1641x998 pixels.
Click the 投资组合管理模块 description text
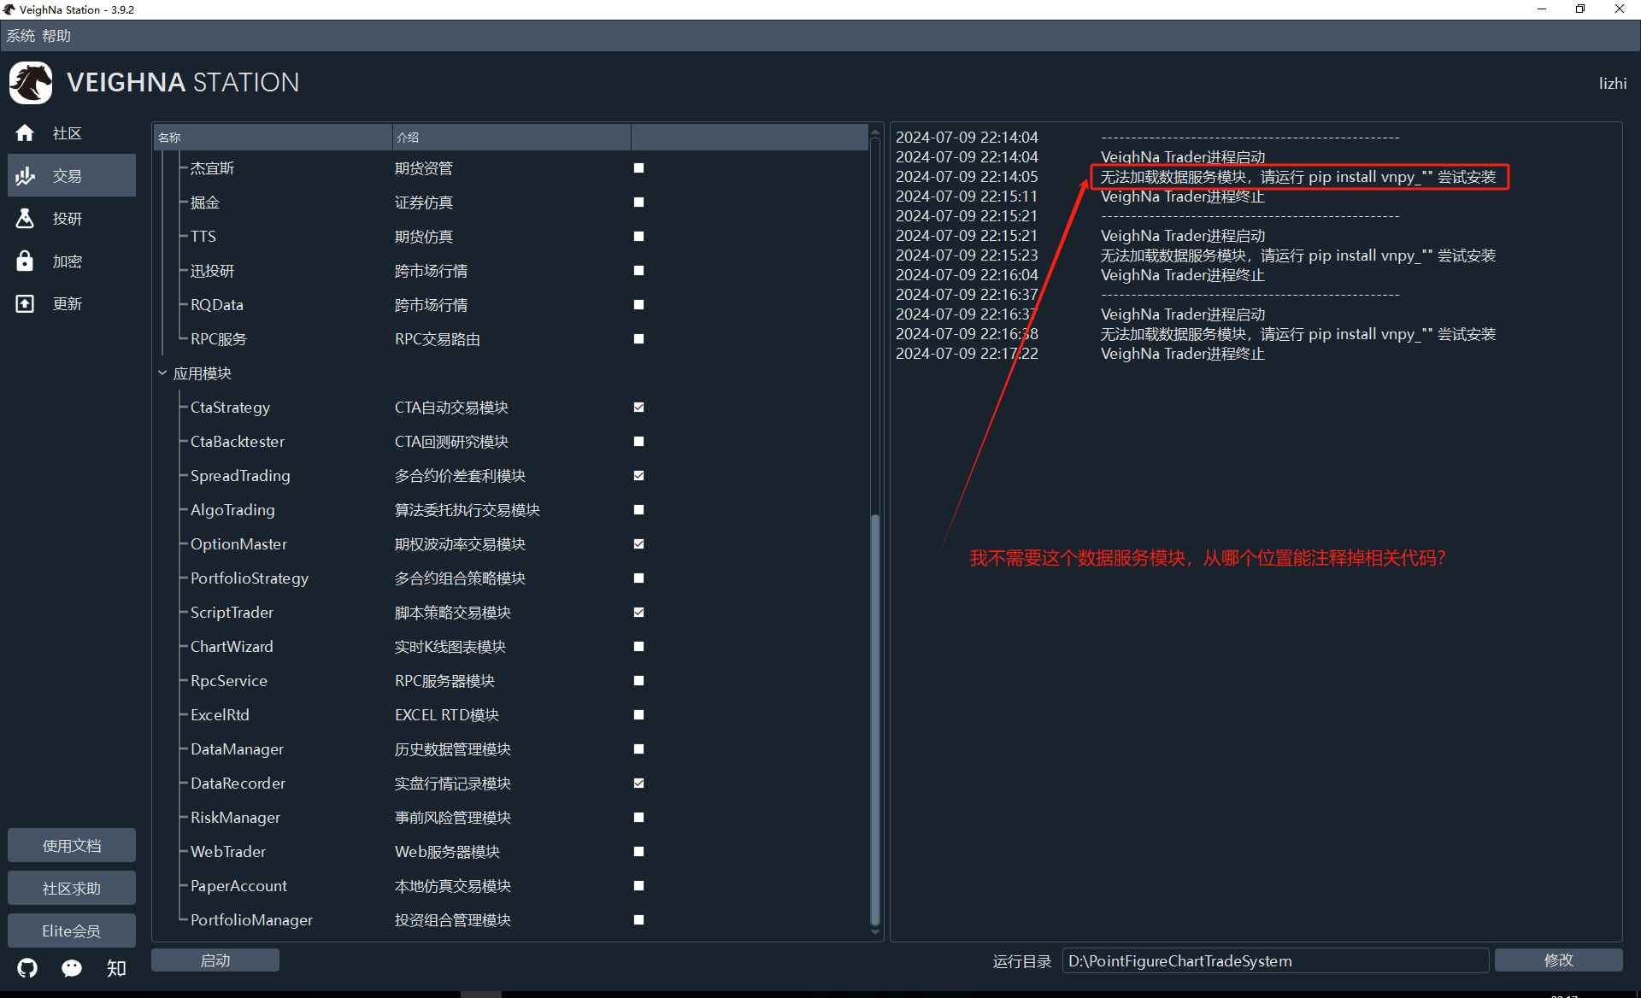452,920
